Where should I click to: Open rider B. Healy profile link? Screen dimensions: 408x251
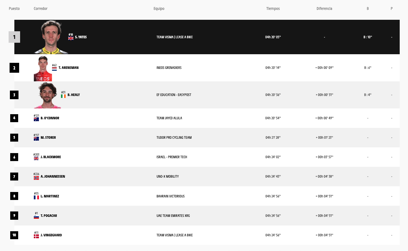tap(74, 95)
